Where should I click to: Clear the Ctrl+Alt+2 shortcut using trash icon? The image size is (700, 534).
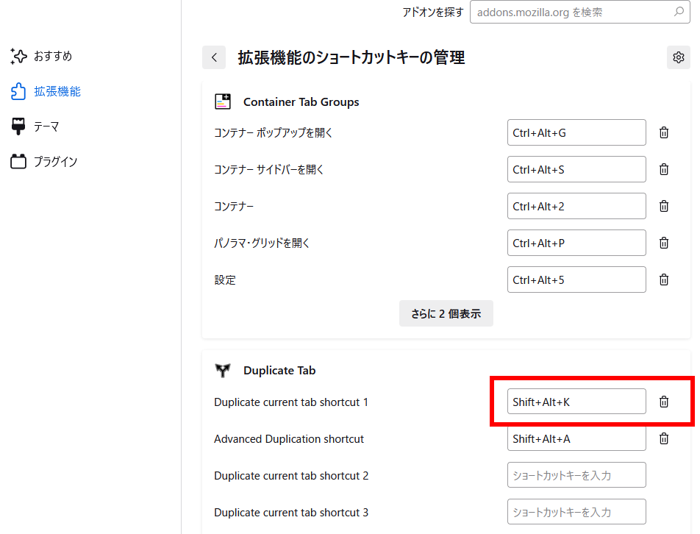[664, 206]
